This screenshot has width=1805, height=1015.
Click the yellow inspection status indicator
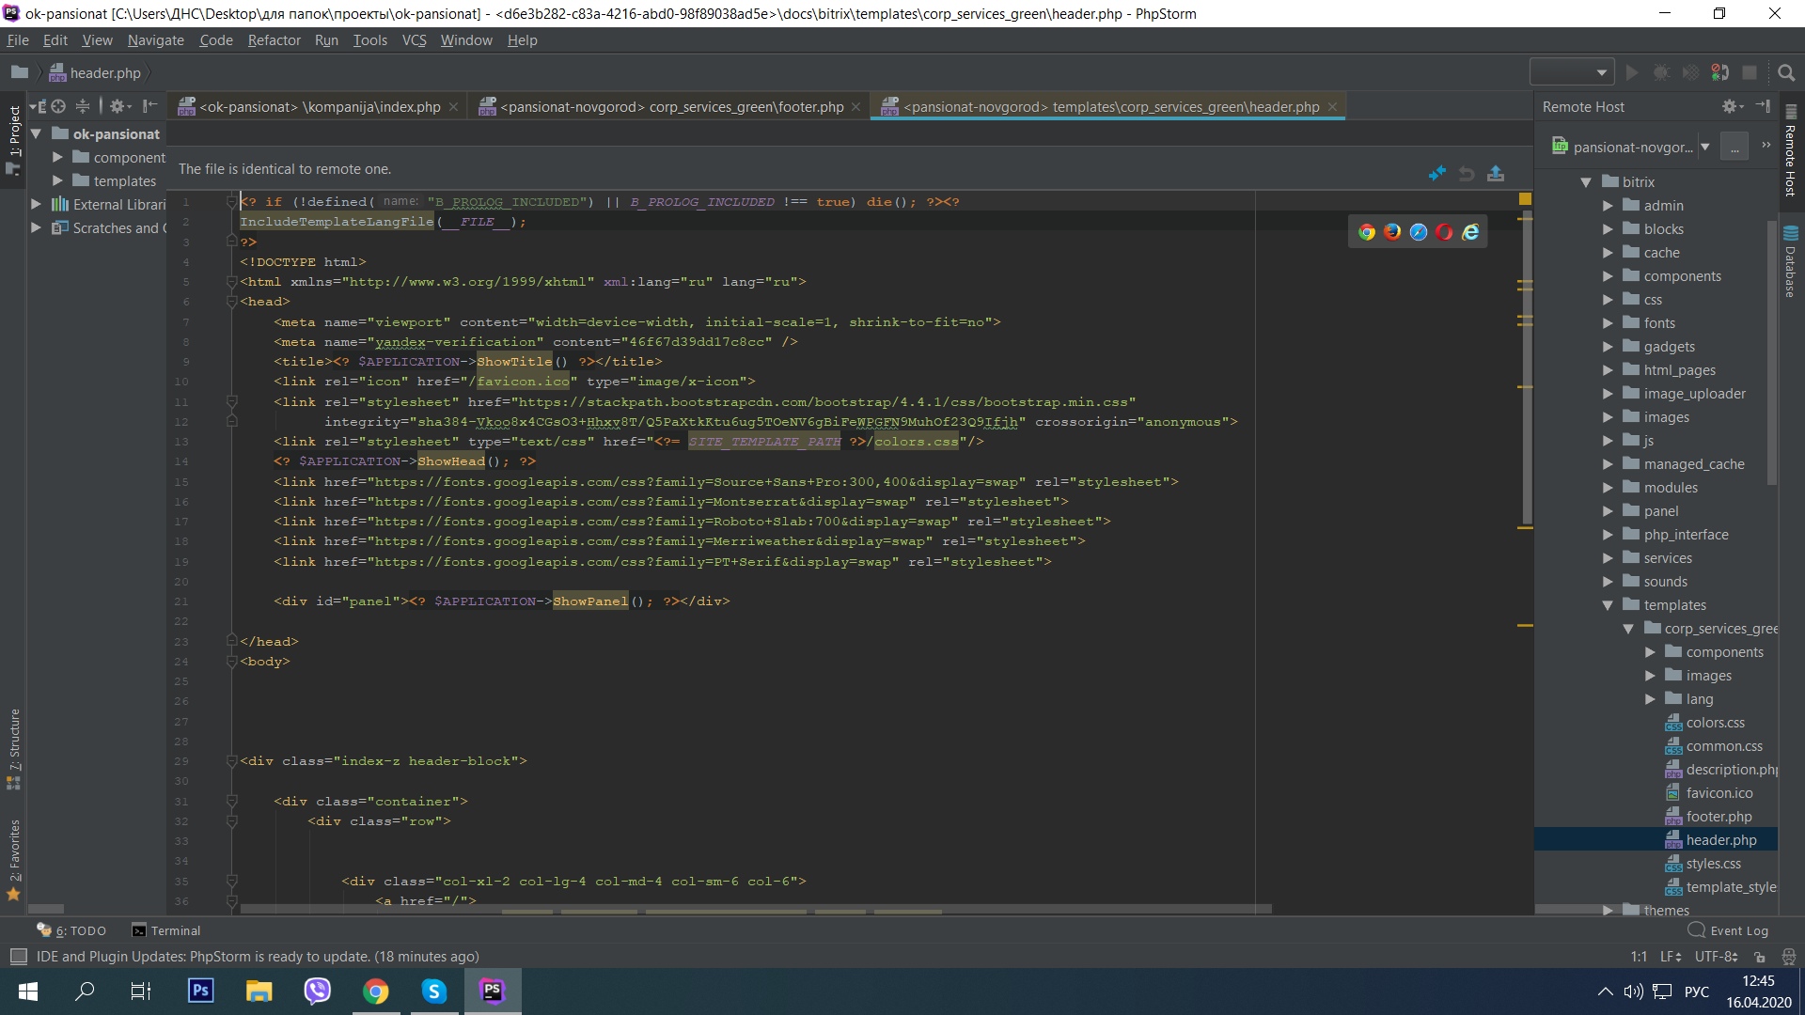(1525, 199)
